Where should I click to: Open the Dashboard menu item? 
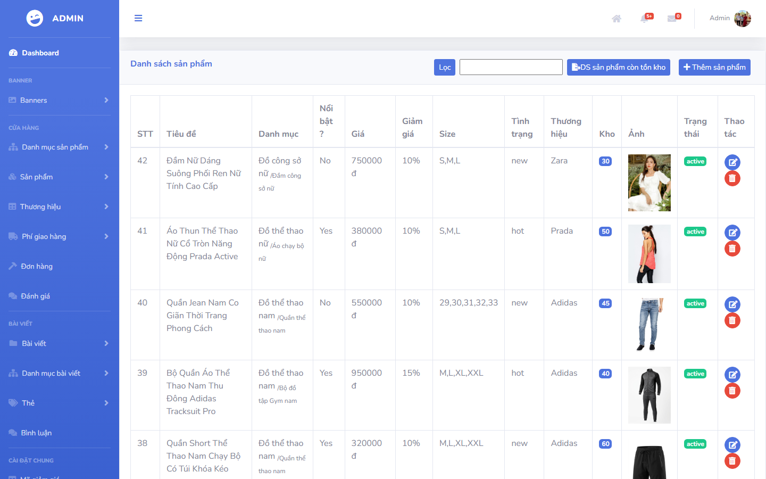coord(60,53)
